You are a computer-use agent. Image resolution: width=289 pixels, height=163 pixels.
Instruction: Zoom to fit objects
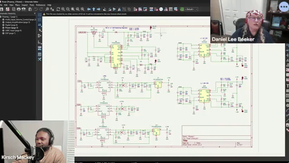click(x=78, y=9)
